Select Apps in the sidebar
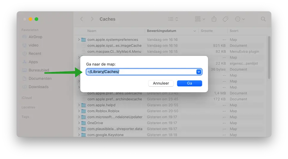288x159 pixels. [33, 62]
